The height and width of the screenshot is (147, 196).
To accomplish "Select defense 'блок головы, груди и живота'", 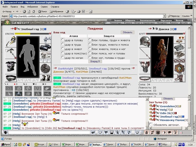I will coord(90,40).
